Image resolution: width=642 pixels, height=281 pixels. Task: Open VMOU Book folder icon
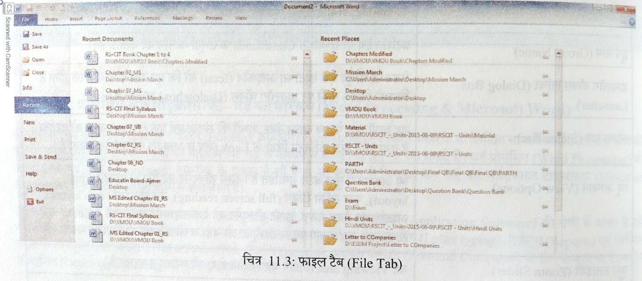click(x=331, y=112)
